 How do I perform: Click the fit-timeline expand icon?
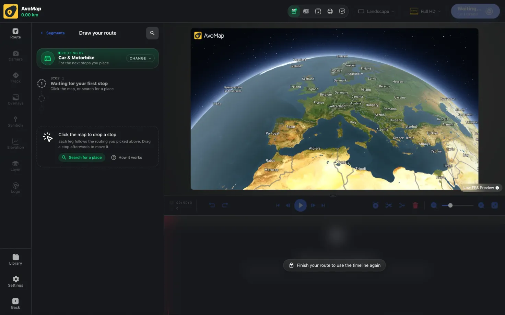(494, 205)
